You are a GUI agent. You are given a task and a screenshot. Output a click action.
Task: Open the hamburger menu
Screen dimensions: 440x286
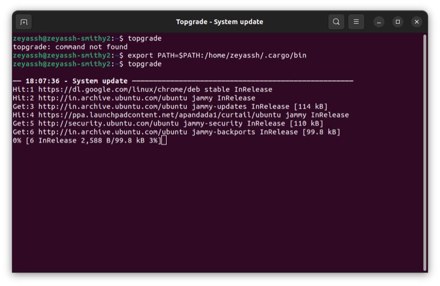356,22
